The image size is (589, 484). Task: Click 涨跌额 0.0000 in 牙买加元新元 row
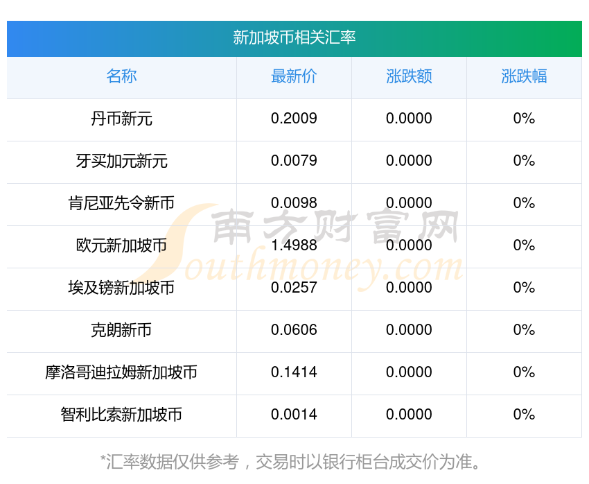pyautogui.click(x=409, y=161)
